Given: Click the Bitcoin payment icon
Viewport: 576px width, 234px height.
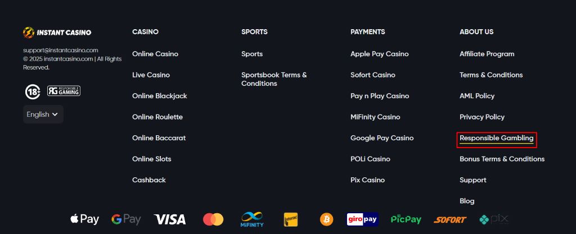Looking at the screenshot, I should (326, 219).
